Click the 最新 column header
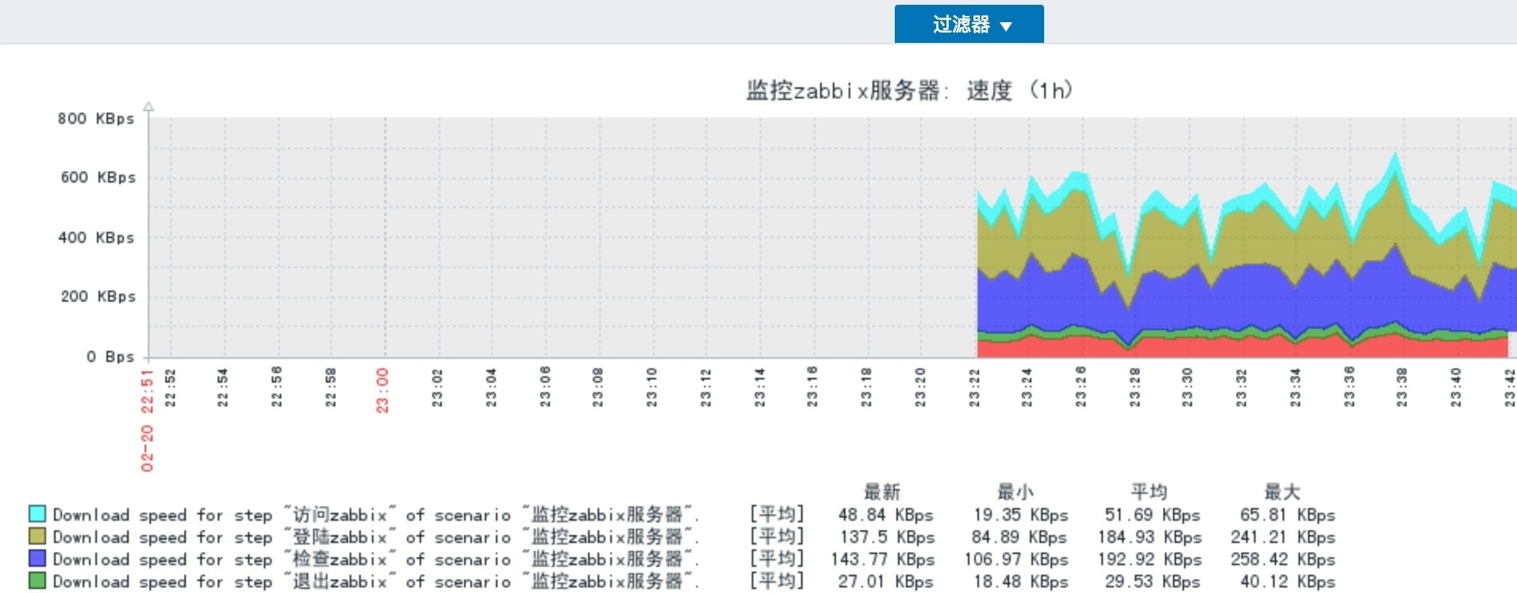Screen dimensions: 1517x593 (x=882, y=492)
